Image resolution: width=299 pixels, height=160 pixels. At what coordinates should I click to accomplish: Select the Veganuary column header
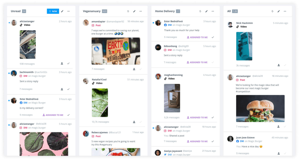(x=92, y=11)
